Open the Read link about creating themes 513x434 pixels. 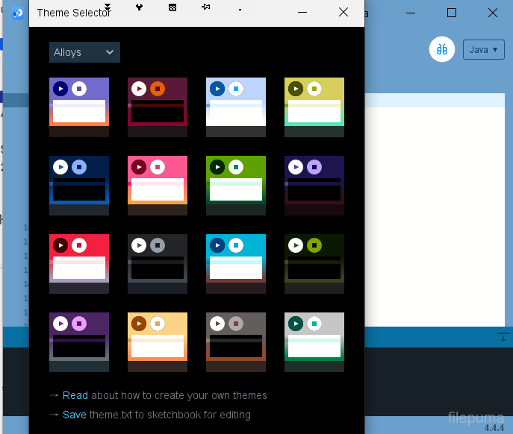click(x=75, y=395)
